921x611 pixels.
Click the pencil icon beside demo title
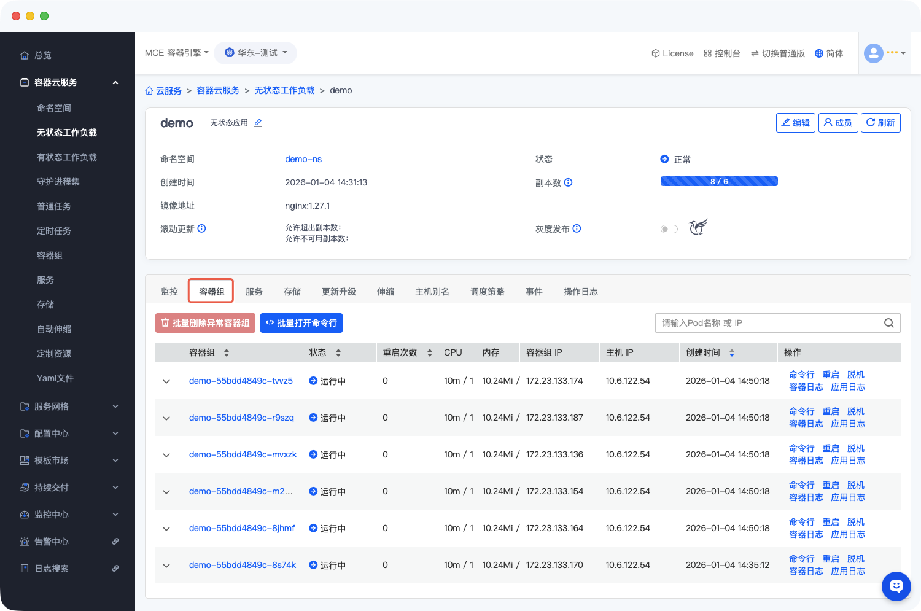(258, 123)
